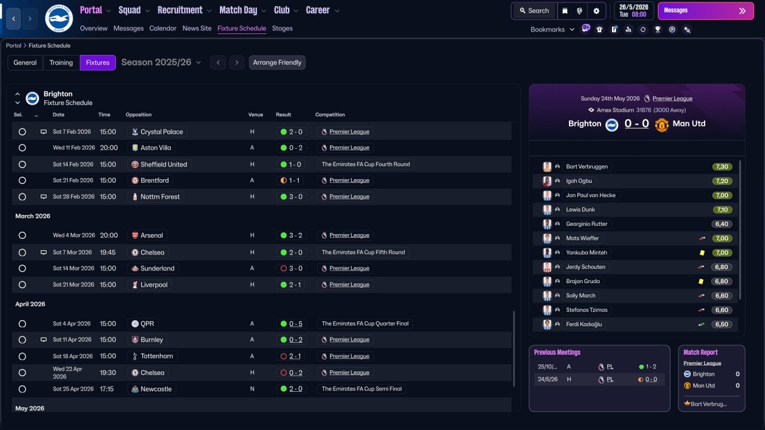The height and width of the screenshot is (430, 765).
Task: Click the purple Messages continue button
Action: (706, 11)
